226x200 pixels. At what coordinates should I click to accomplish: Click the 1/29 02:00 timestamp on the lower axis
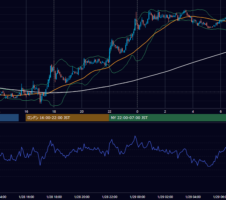pyautogui.click(x=165, y=197)
